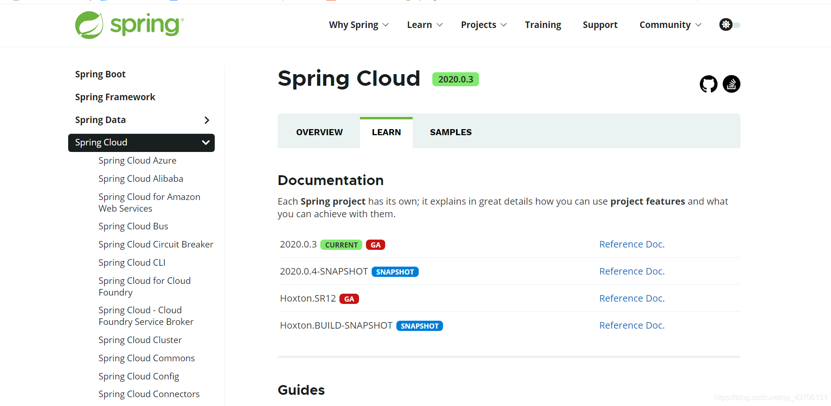Switch to the SAMPLES tab

point(451,132)
